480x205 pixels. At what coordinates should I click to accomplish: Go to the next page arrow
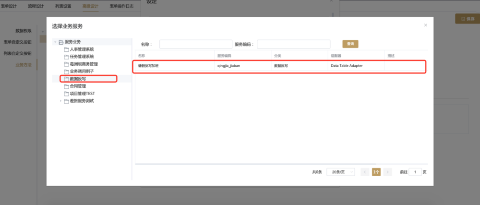(x=388, y=172)
